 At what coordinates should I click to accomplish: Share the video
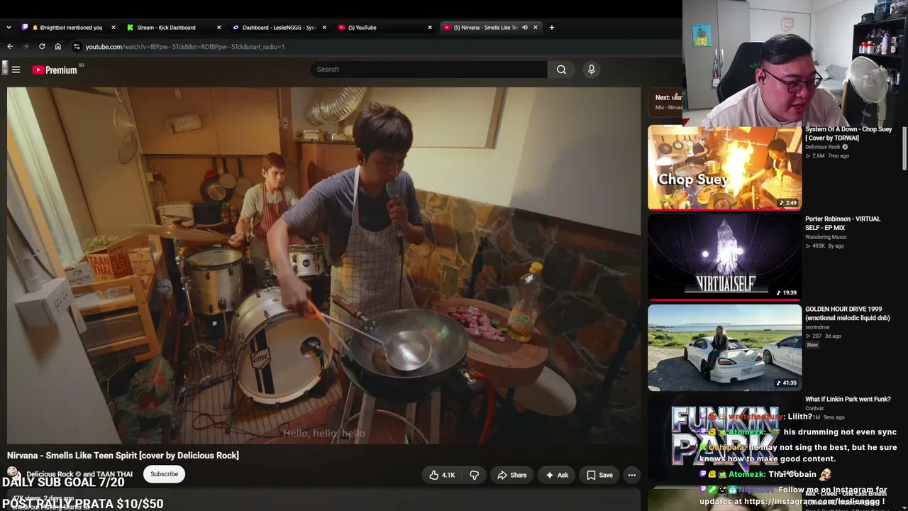pos(512,475)
